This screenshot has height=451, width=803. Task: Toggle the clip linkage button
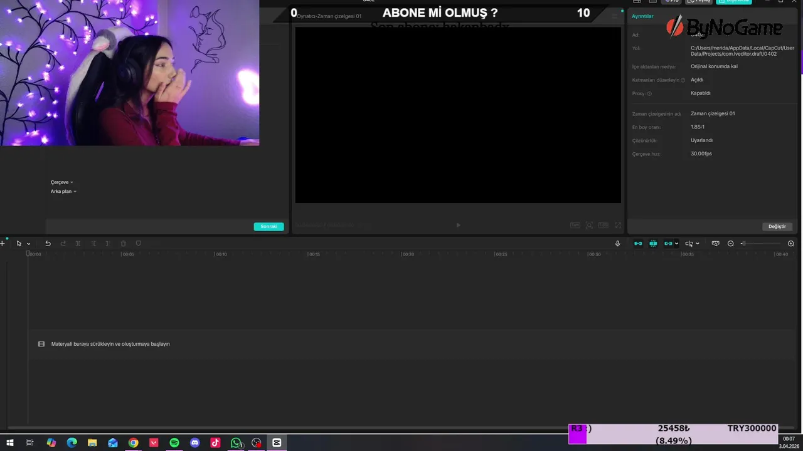(668, 244)
